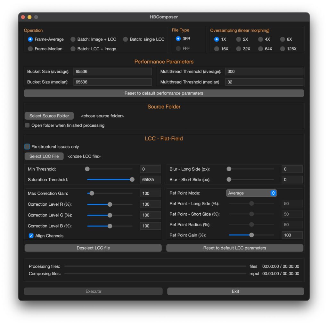Edit Saturation Threshold value 65535
This screenshot has width=328, height=325.
[x=151, y=180]
